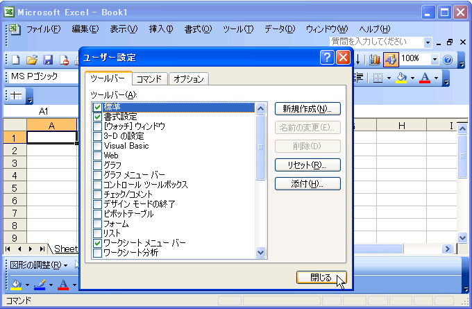Click the 添付(H)... button
This screenshot has width=472, height=309.
[x=307, y=184]
